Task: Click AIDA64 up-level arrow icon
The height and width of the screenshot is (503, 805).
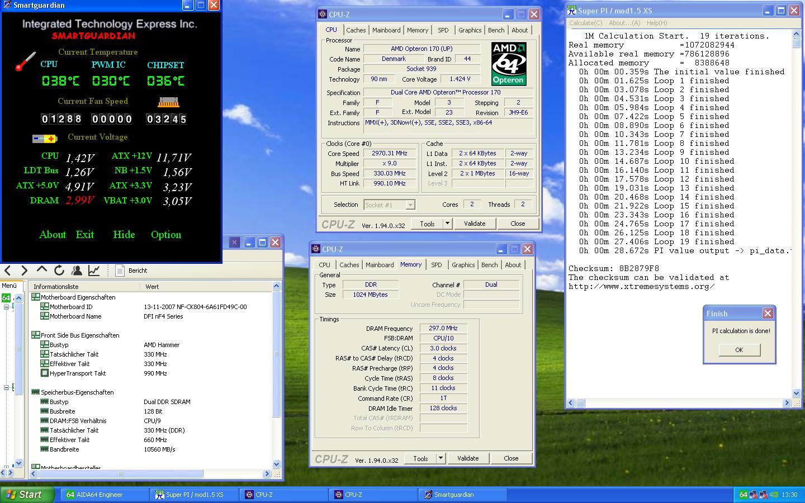Action: pyautogui.click(x=41, y=270)
